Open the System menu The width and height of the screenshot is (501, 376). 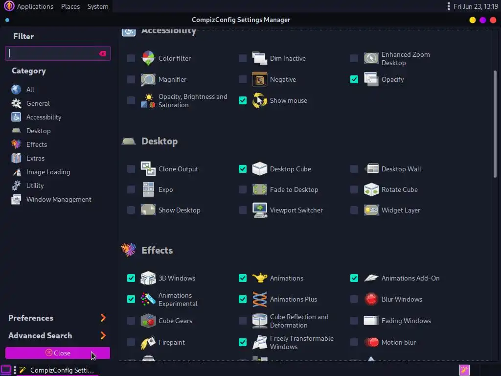click(x=98, y=6)
